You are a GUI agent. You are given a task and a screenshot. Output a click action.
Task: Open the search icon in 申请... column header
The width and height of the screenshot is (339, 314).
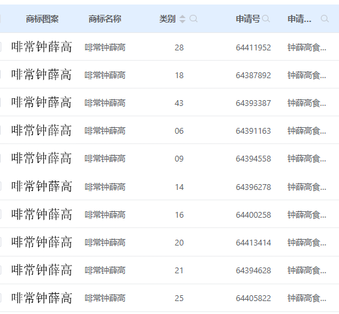point(325,19)
